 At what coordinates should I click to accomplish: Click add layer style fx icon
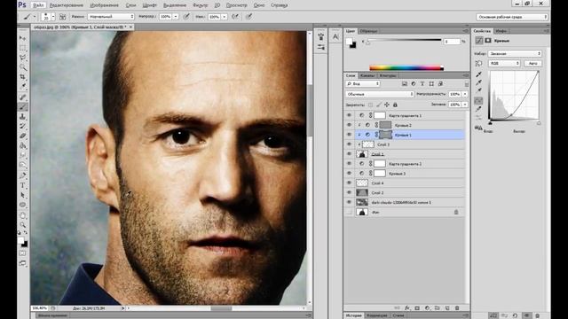pos(407,307)
